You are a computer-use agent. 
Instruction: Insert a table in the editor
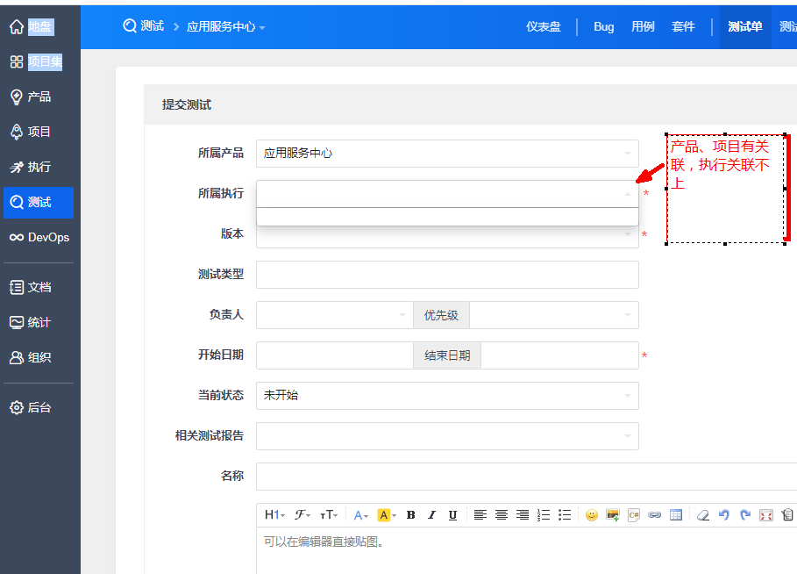[675, 515]
